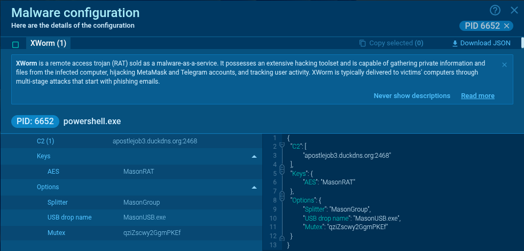Download the configuration JSON
The width and height of the screenshot is (524, 251).
[x=481, y=43]
